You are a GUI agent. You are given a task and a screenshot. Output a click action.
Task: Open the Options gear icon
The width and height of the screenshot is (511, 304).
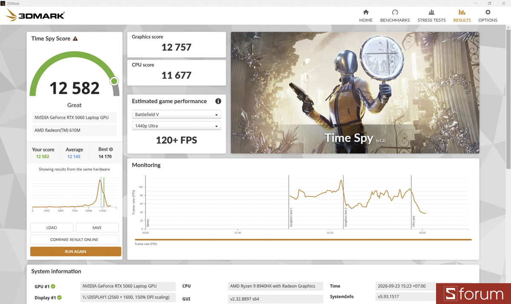pos(488,12)
